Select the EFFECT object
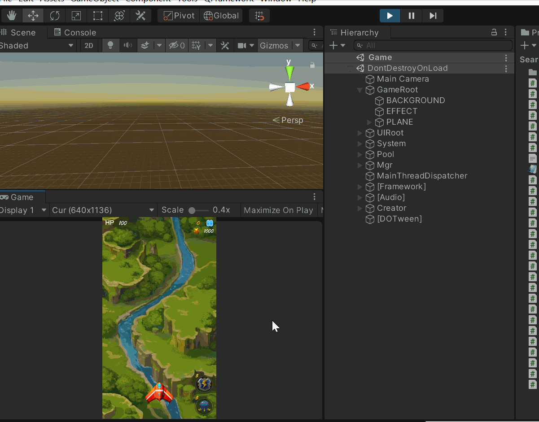The width and height of the screenshot is (539, 422). [x=402, y=111]
